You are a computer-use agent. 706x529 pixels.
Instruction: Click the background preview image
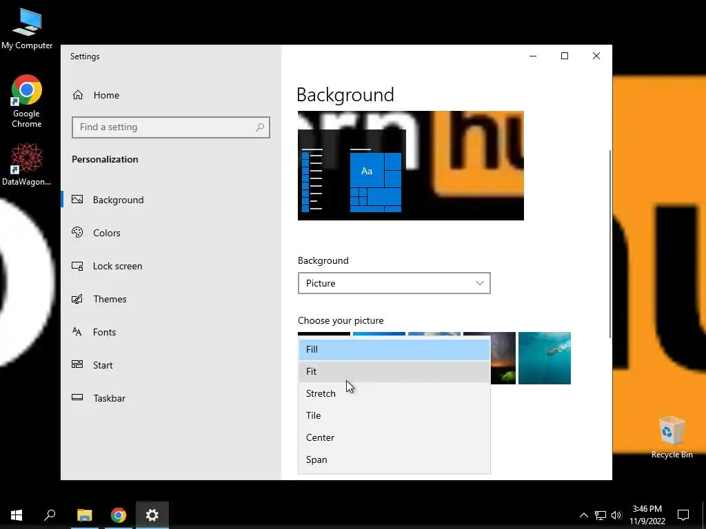411,165
